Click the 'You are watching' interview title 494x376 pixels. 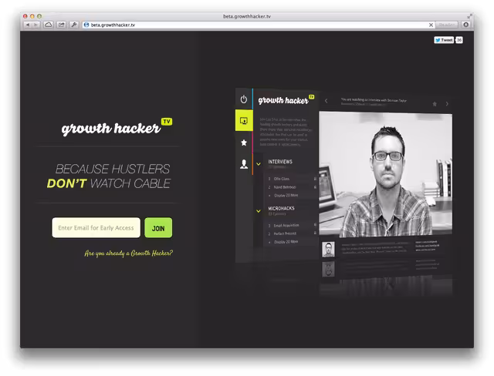[374, 100]
